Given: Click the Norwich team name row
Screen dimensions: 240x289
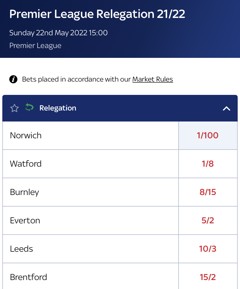Looking at the screenshot, I should [x=90, y=135].
